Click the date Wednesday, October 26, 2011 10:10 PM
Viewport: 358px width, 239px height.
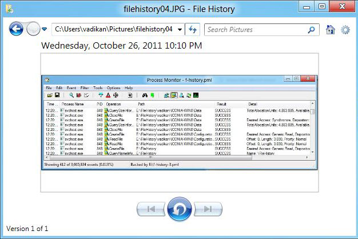(121, 46)
